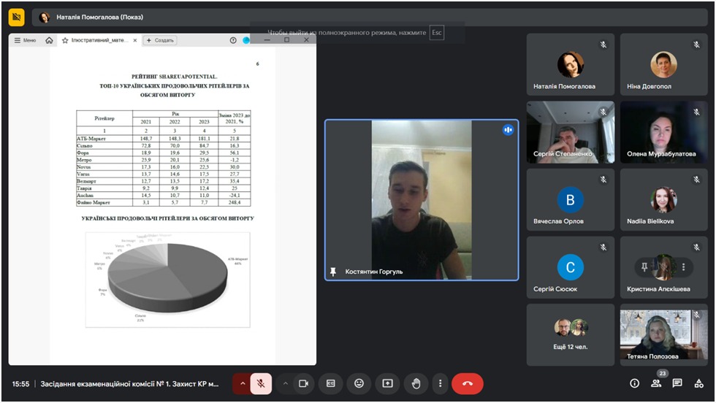716x403 pixels.
Task: Open the activities icon
Action: [x=699, y=383]
